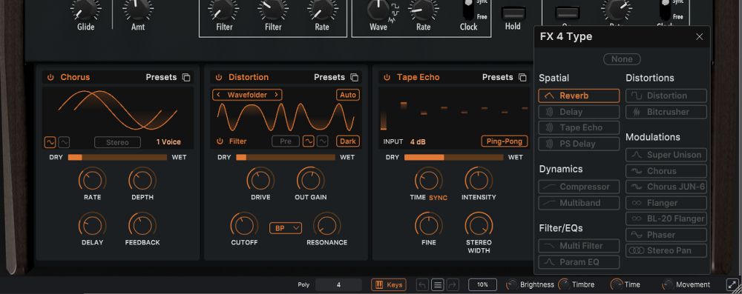Toggle the Distortion effect power icon
This screenshot has width=742, height=294.
(x=219, y=78)
